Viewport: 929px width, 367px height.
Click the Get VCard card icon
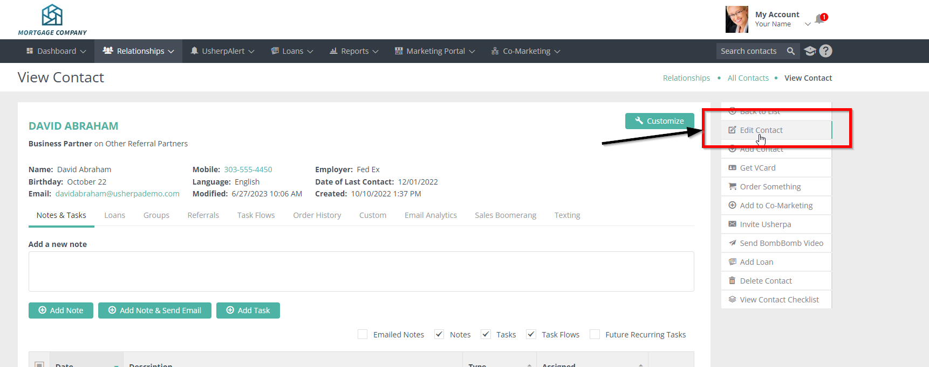(x=732, y=168)
